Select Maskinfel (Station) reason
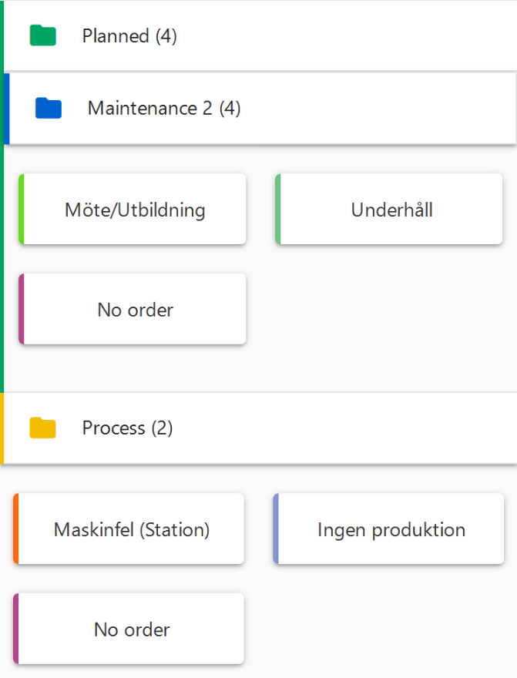Viewport: 517px width, 678px height. click(x=132, y=529)
